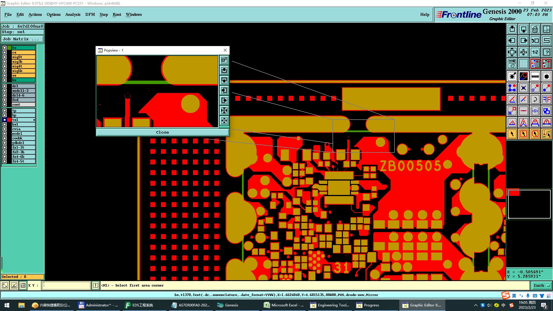Click the grid display icon
553x311 pixels.
tap(523, 64)
